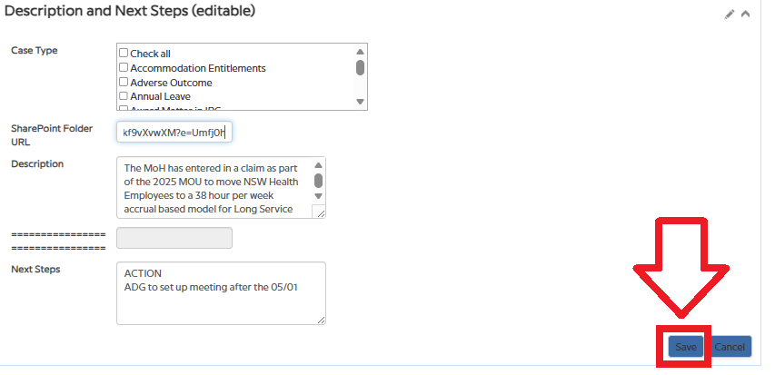Enable the Accommodation Entitlements checkbox

(x=124, y=68)
